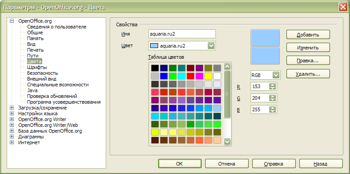Expand the Диаграммы node

tap(12, 137)
